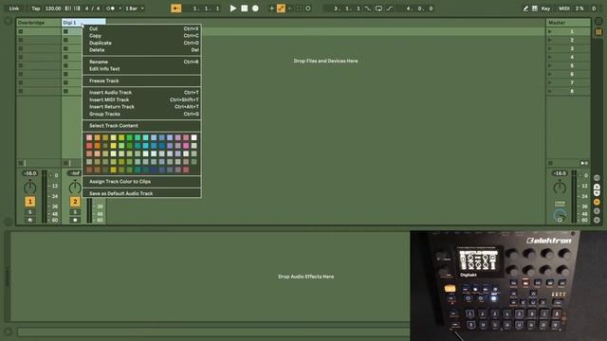Start playback with the Play button
607x341 pixels.
point(233,9)
